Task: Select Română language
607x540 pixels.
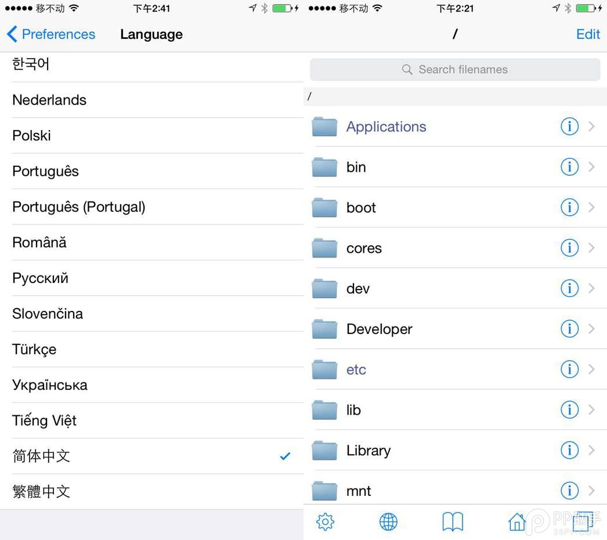Action: [x=152, y=242]
